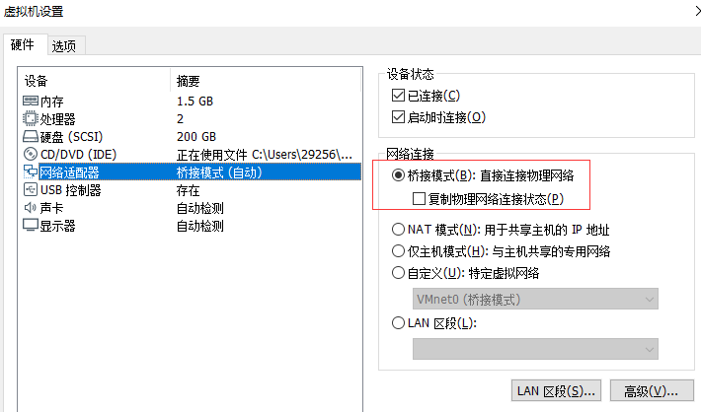Open the 硬件 (Hardware) tab
The image size is (701, 412).
pos(23,44)
